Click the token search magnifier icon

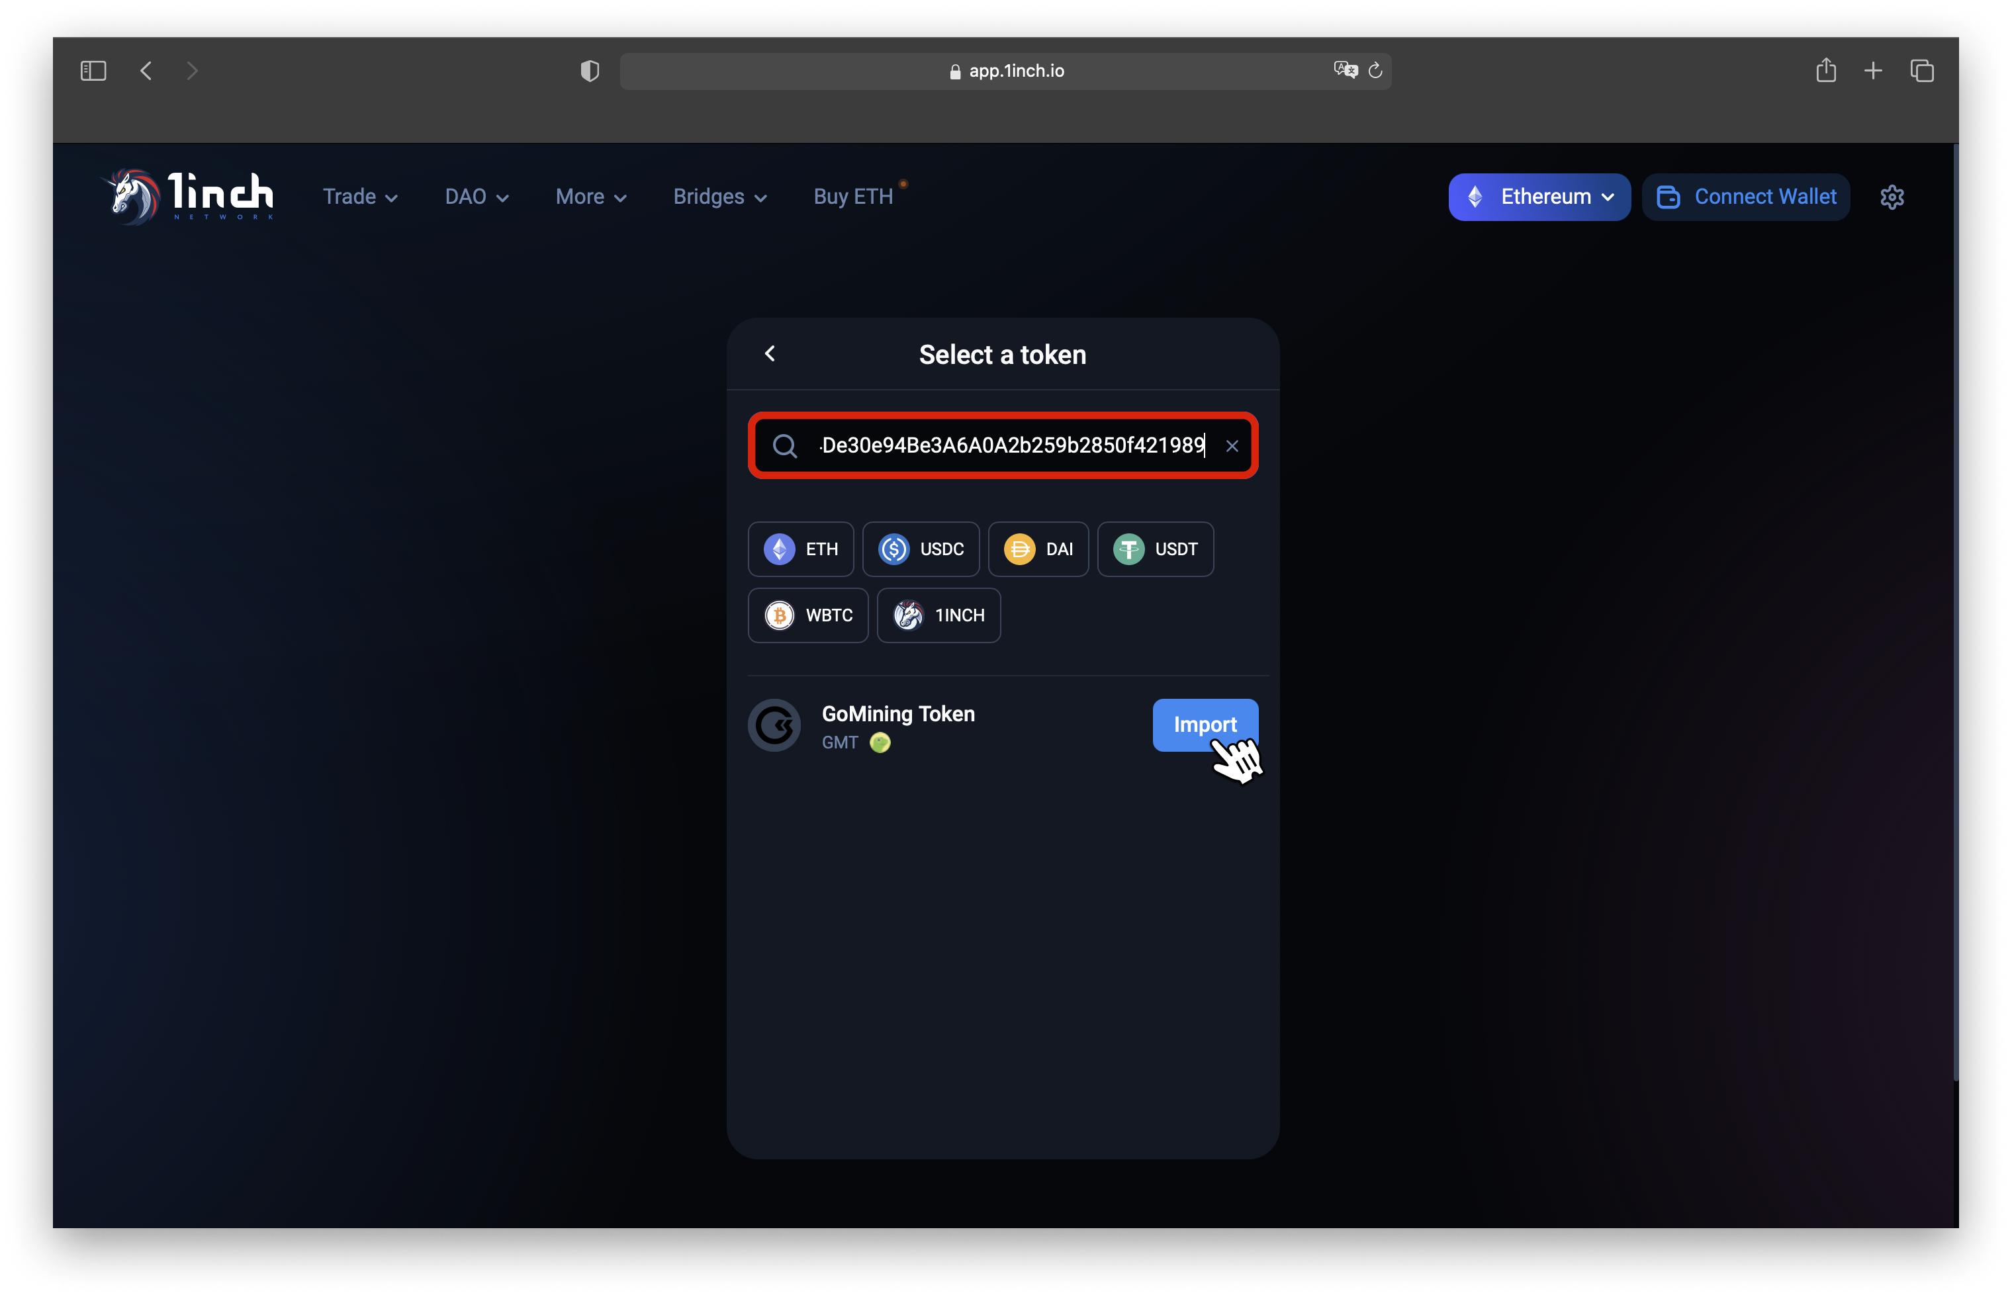coord(785,445)
